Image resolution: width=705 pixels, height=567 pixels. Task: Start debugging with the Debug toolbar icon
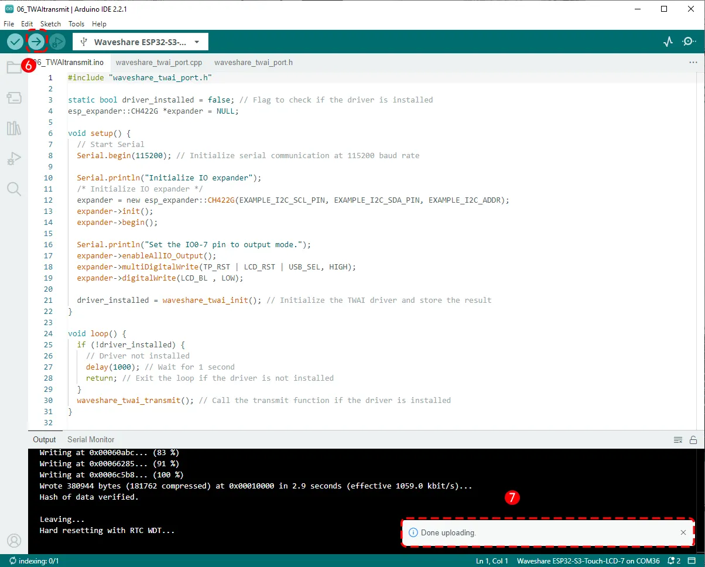57,42
